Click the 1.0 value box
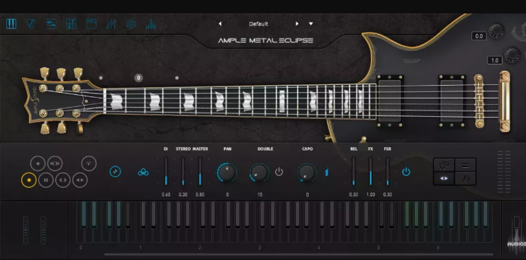 point(495,60)
